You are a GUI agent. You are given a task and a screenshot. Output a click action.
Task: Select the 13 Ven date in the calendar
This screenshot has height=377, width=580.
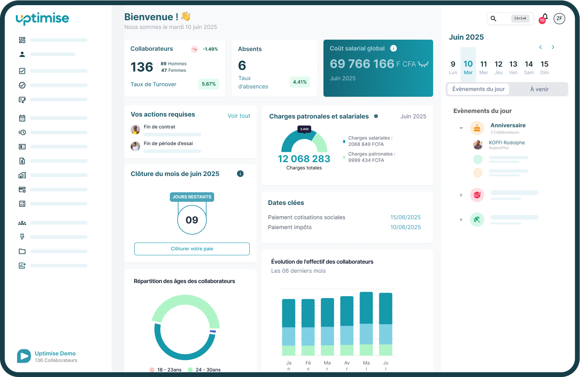pos(513,67)
